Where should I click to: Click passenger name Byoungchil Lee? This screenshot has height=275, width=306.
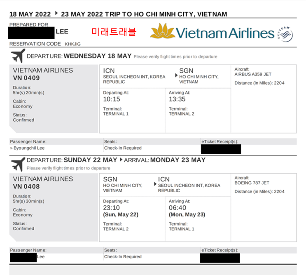(x=28, y=148)
